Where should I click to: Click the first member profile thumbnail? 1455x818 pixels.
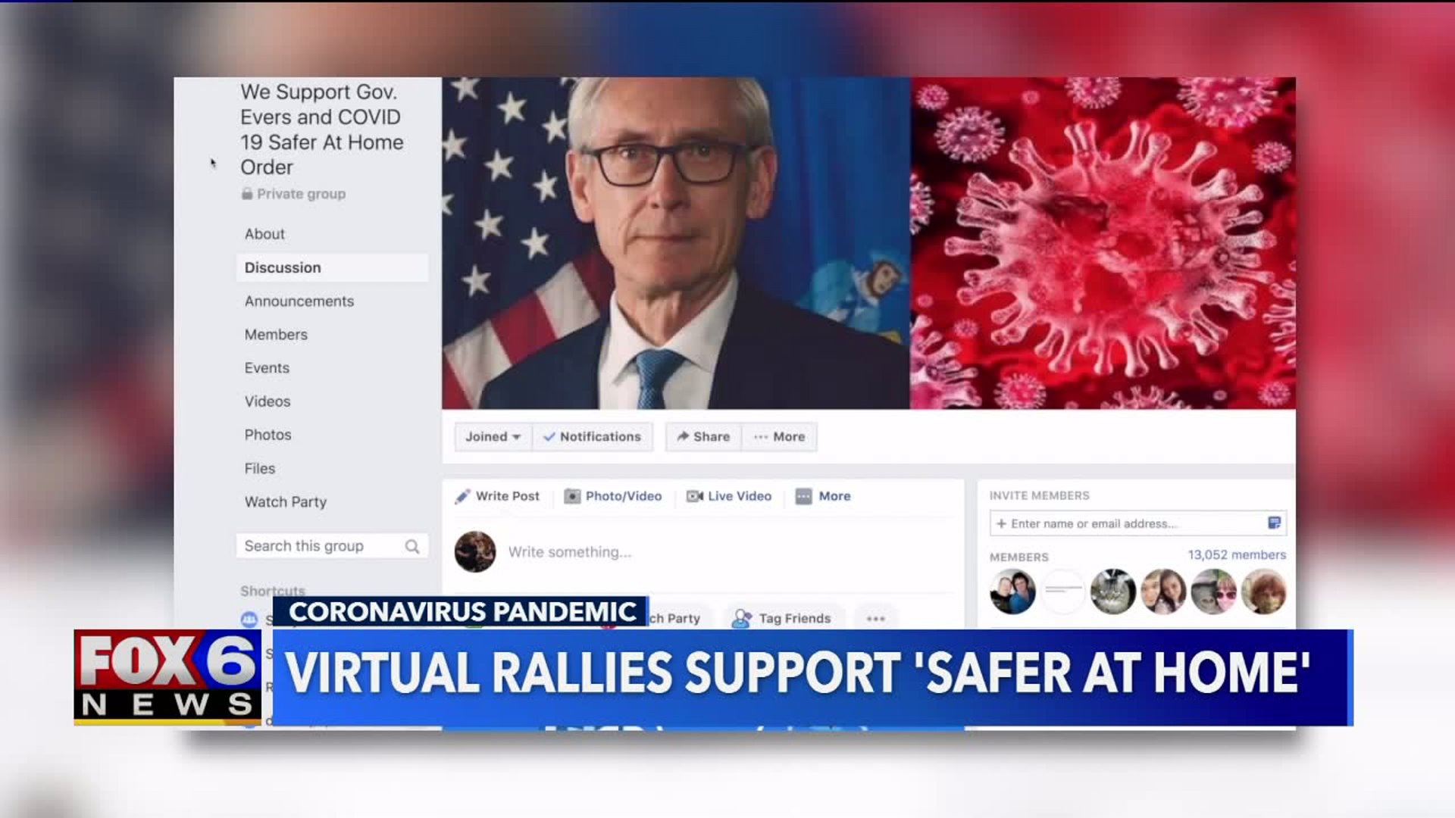click(1012, 592)
